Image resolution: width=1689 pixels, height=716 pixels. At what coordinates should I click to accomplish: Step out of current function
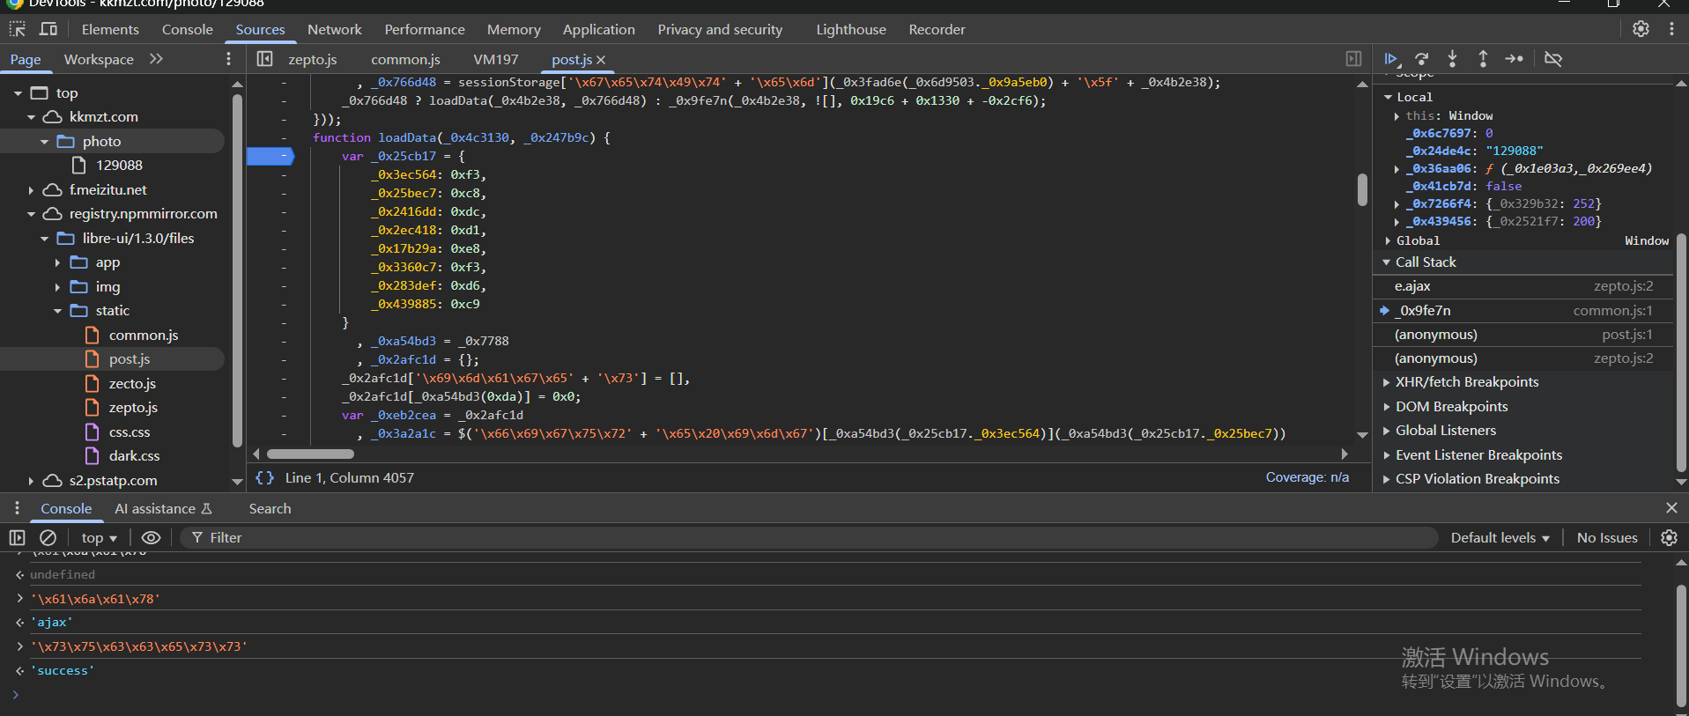click(x=1483, y=59)
